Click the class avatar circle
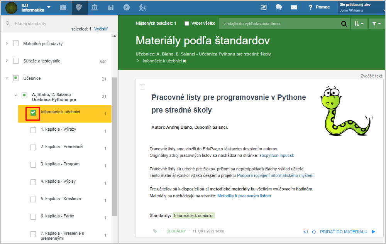386x244 pixels. (x=11, y=8)
